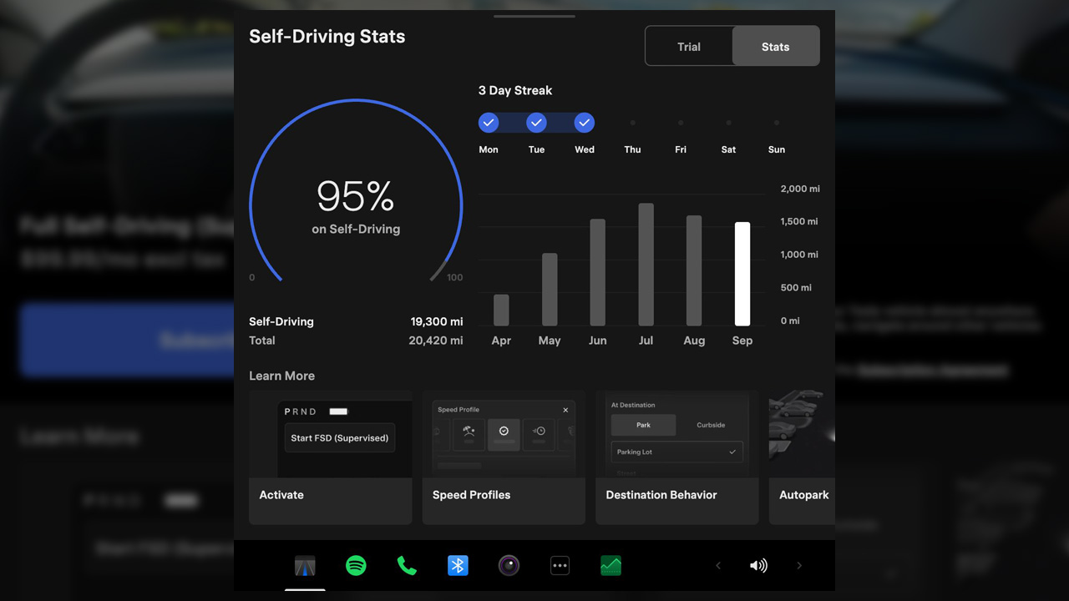Click the Monday streak checkmark
The width and height of the screenshot is (1069, 601).
(489, 123)
